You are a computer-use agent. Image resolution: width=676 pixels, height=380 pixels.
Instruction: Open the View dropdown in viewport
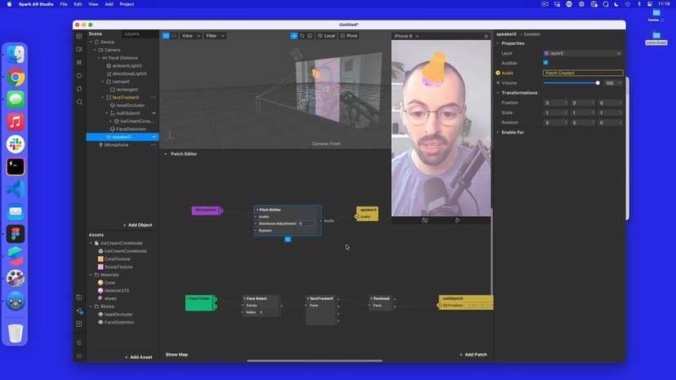point(190,36)
